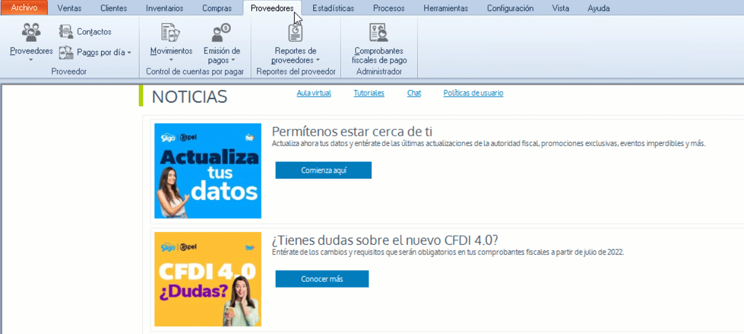Expand the Pagos por día dropdown arrow
Image resolution: width=744 pixels, height=334 pixels.
[x=129, y=53]
